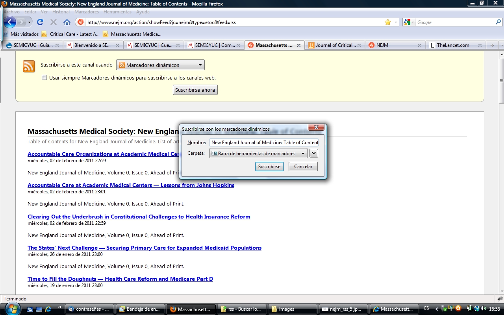Open the back/forward history dropdown arrow
This screenshot has height=315, width=504.
[x=29, y=22]
